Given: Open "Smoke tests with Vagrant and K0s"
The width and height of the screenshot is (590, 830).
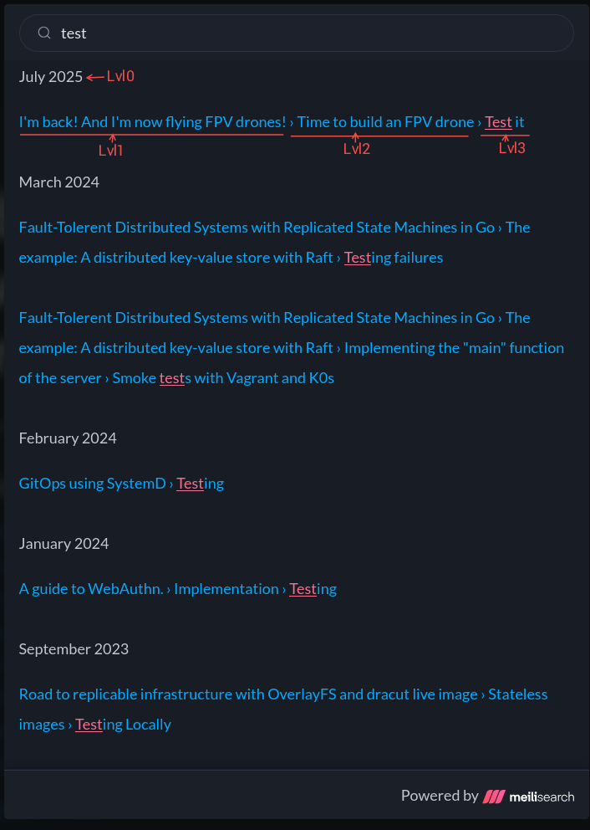Looking at the screenshot, I should click(x=223, y=378).
